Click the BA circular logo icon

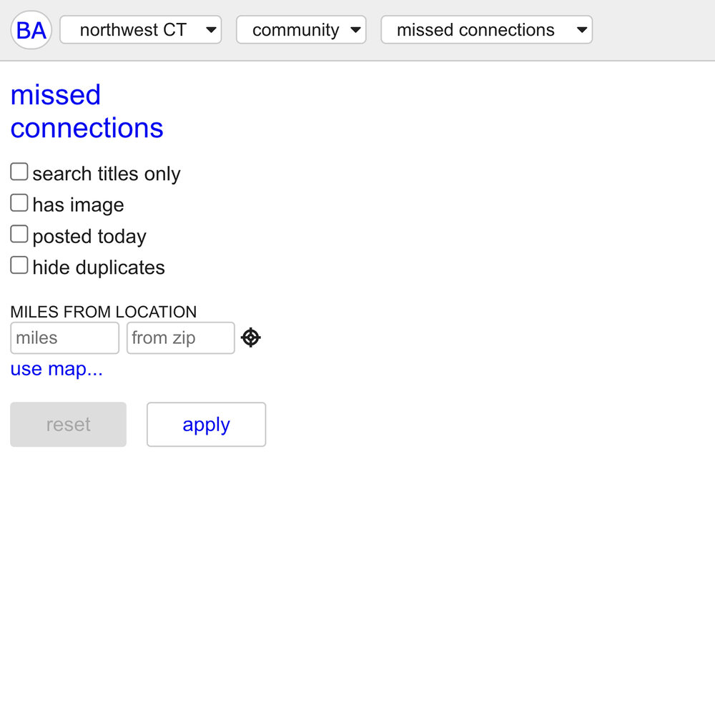tap(31, 30)
